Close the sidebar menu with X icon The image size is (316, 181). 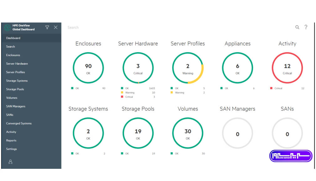coord(56,28)
